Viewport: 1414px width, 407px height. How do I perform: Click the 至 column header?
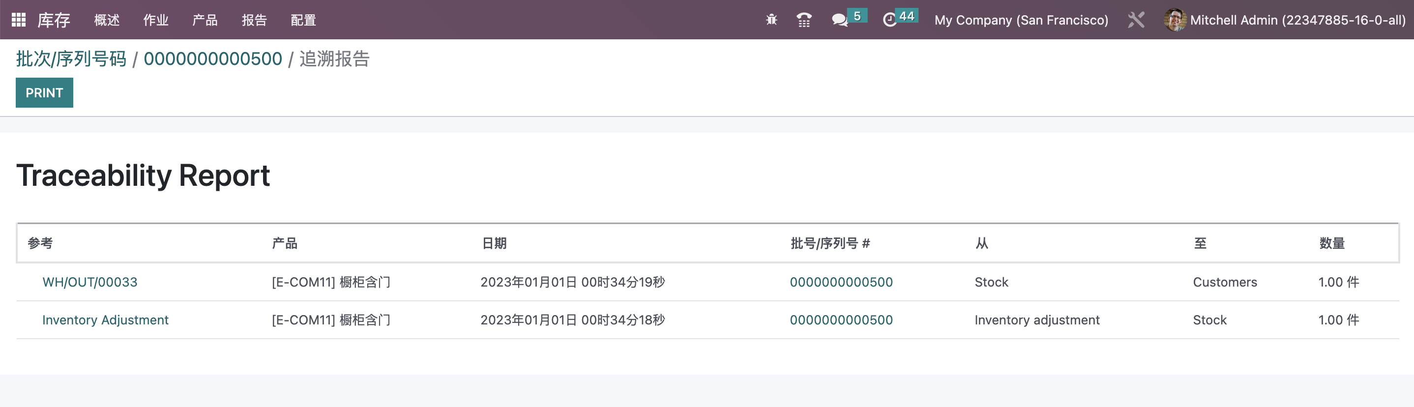1200,243
